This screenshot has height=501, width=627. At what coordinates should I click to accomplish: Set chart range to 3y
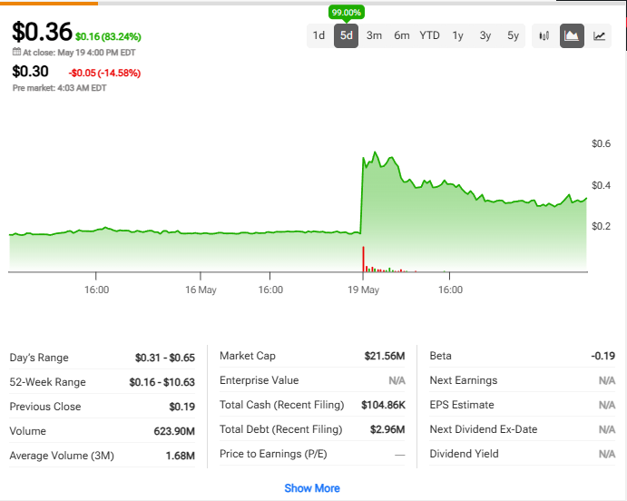click(485, 35)
